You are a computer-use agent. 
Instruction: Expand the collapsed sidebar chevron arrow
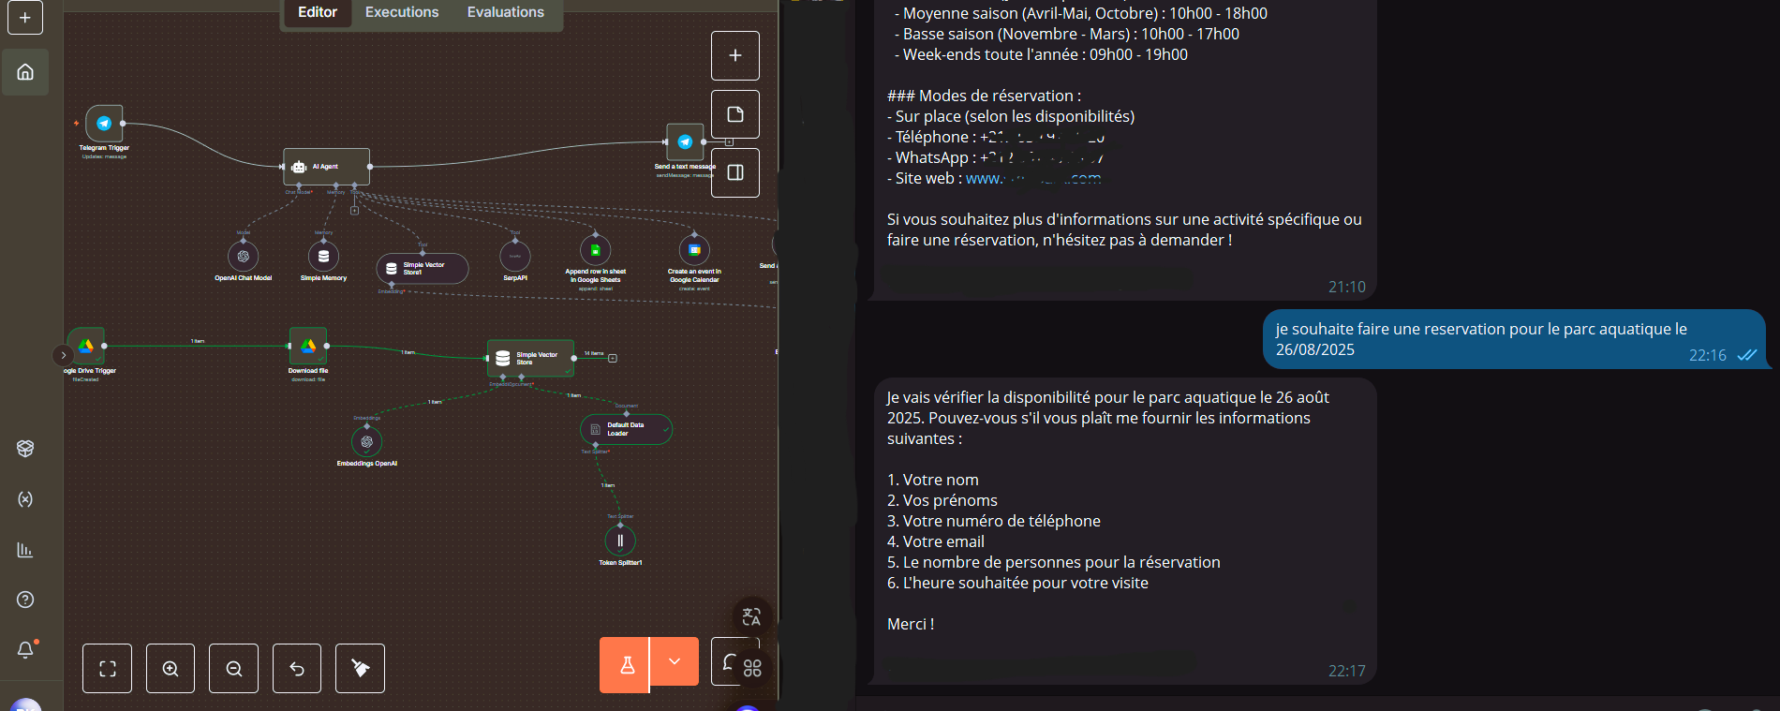coord(63,356)
